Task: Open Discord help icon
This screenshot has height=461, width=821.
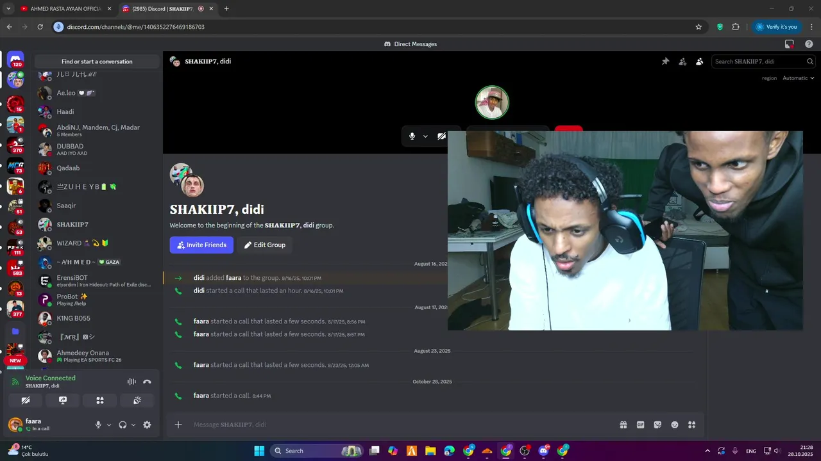Action: click(809, 44)
